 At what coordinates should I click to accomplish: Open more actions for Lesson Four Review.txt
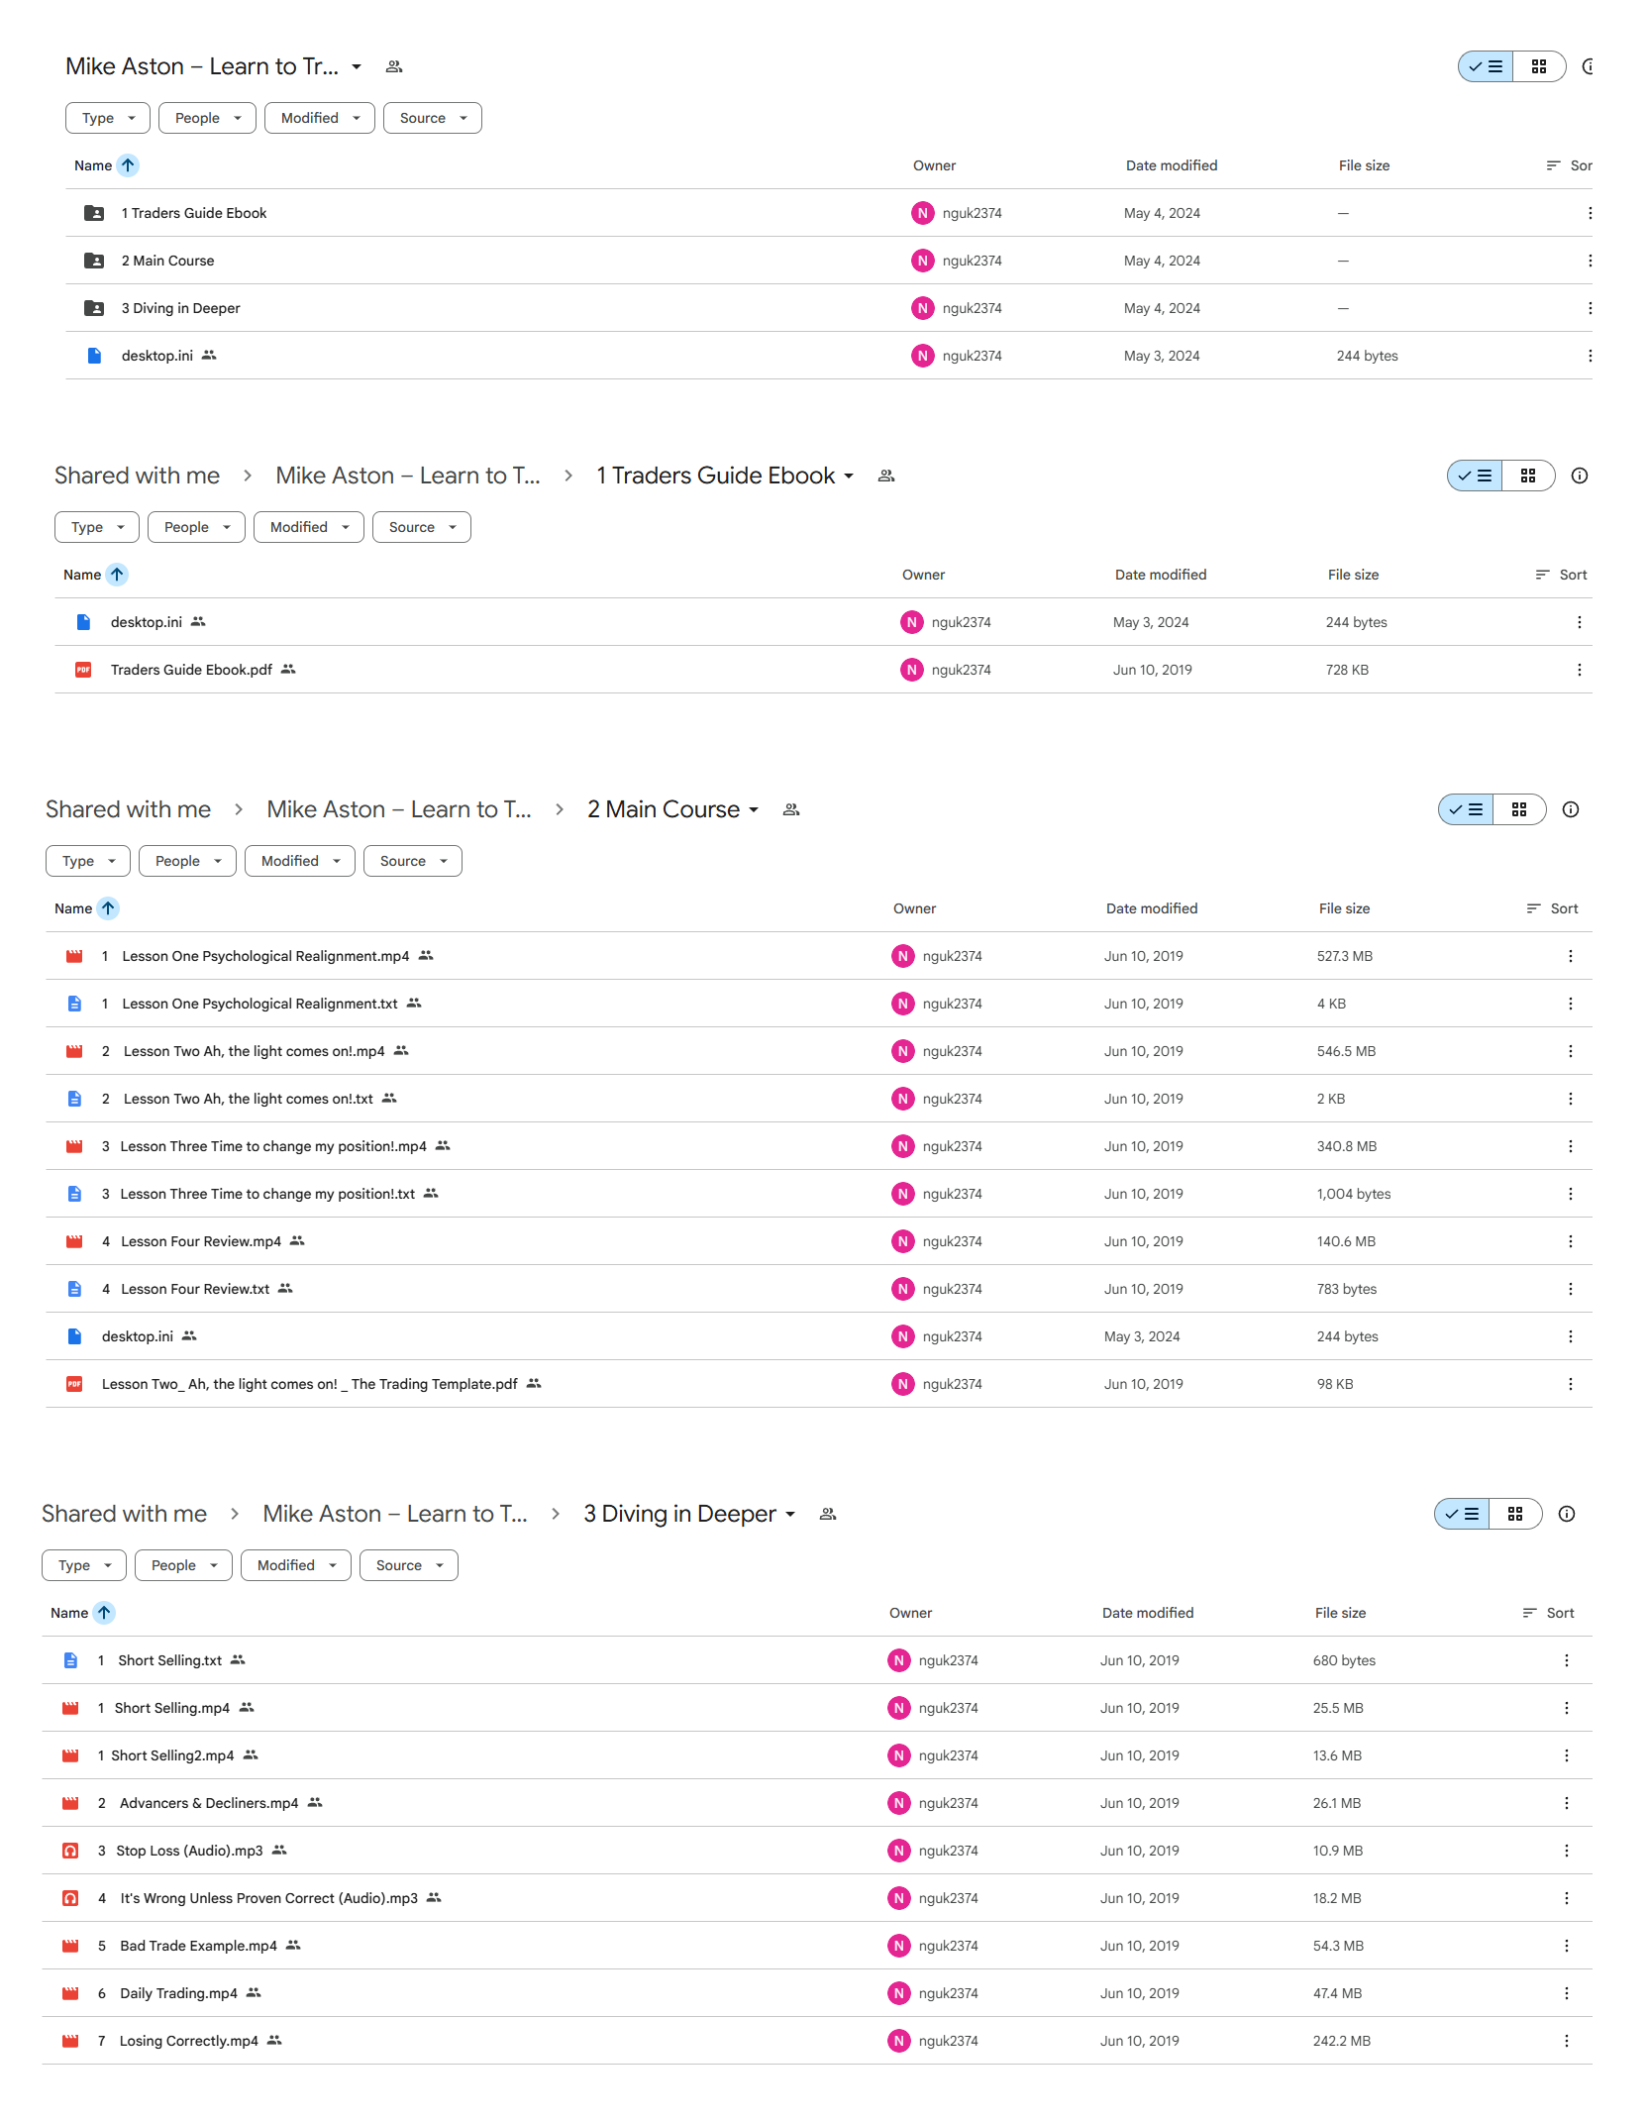click(1570, 1289)
